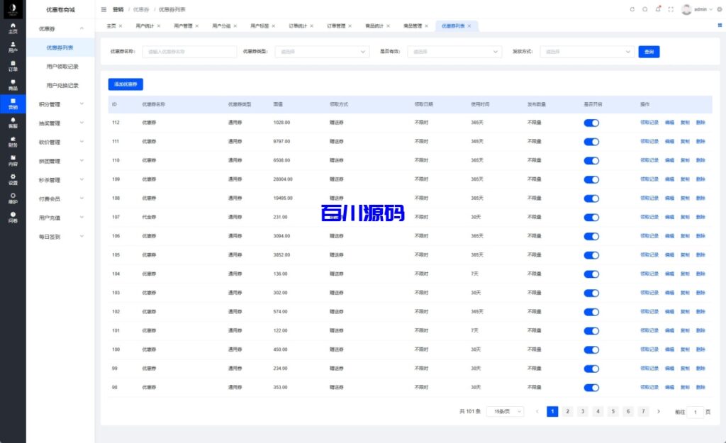Open the admin user dropdown

point(698,9)
